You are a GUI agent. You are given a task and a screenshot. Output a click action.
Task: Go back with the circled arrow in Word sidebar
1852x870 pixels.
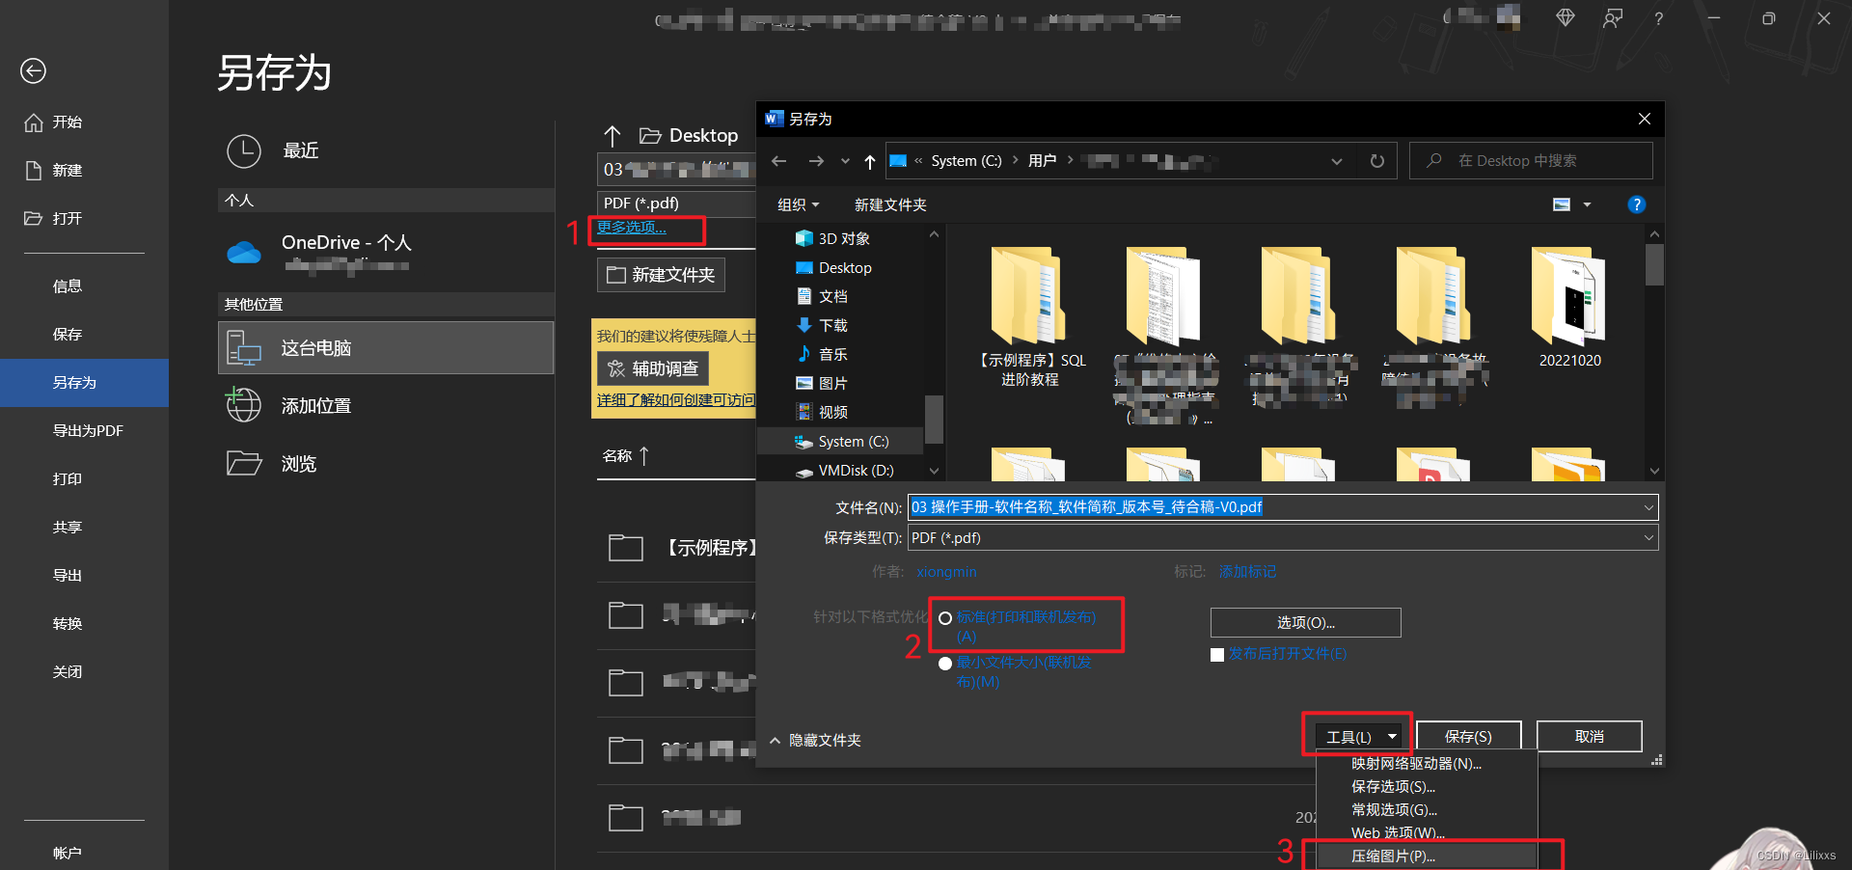click(33, 70)
